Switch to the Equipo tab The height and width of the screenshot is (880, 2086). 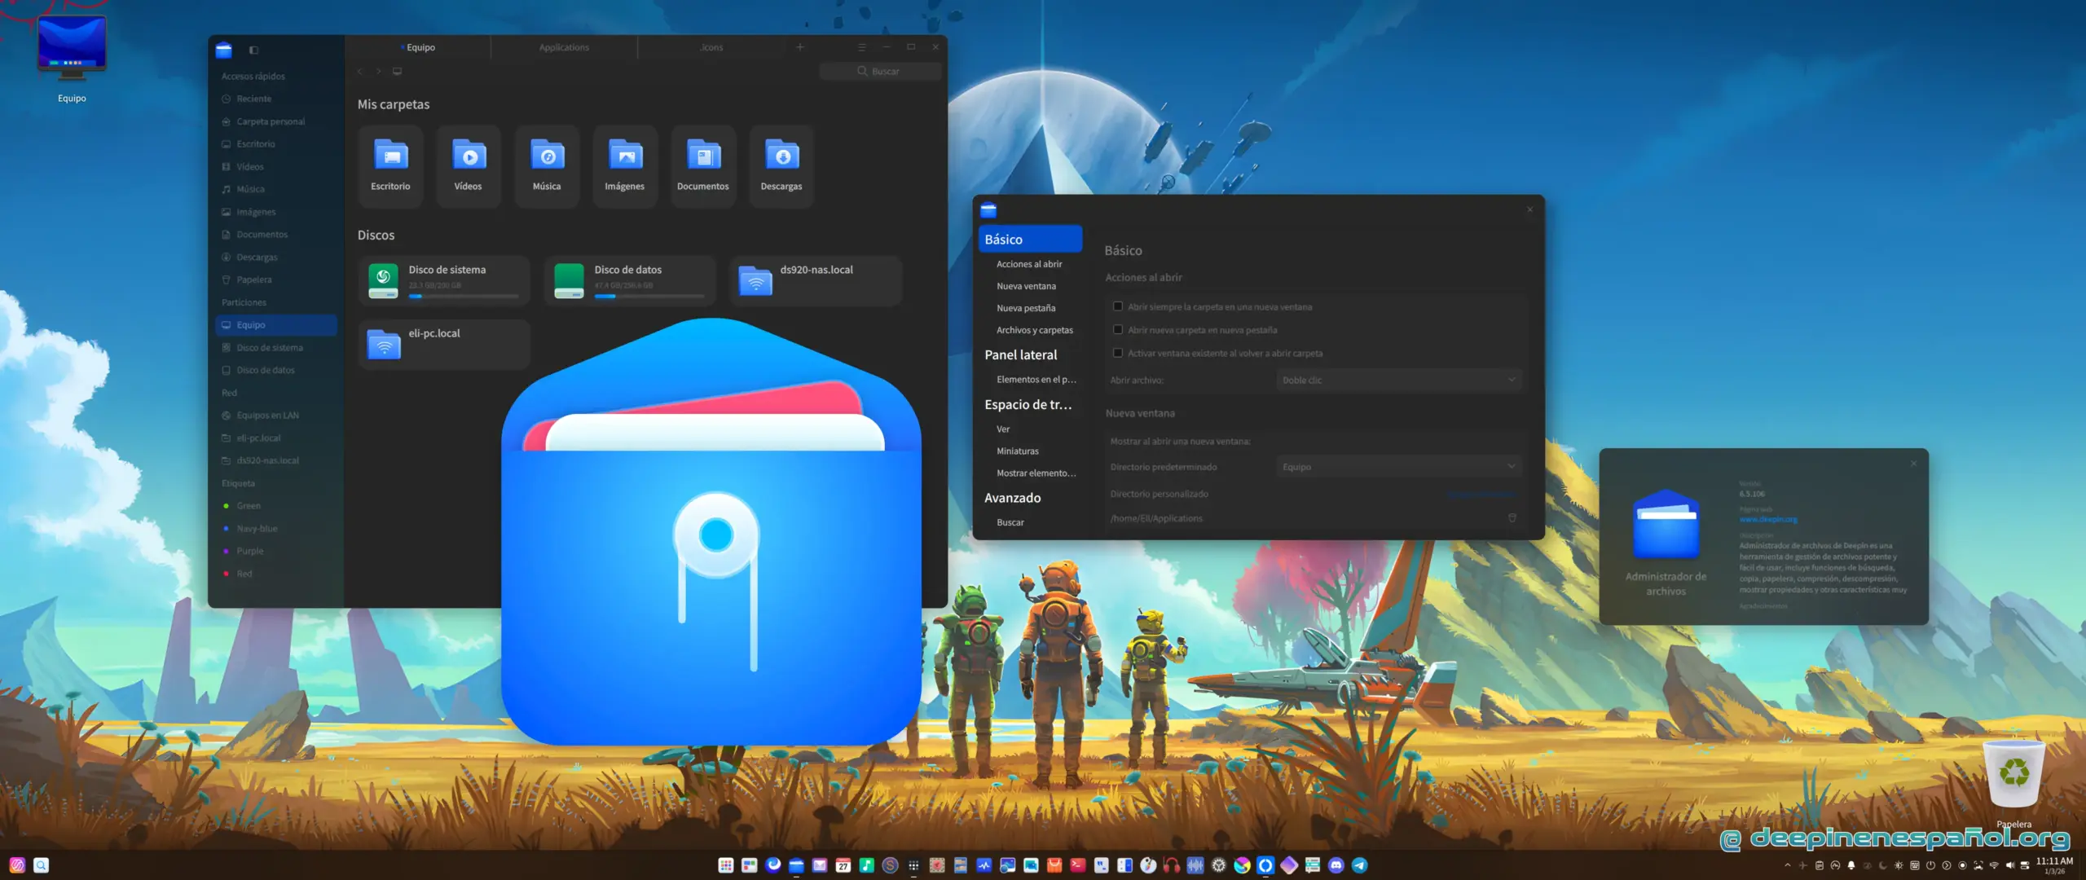point(418,47)
